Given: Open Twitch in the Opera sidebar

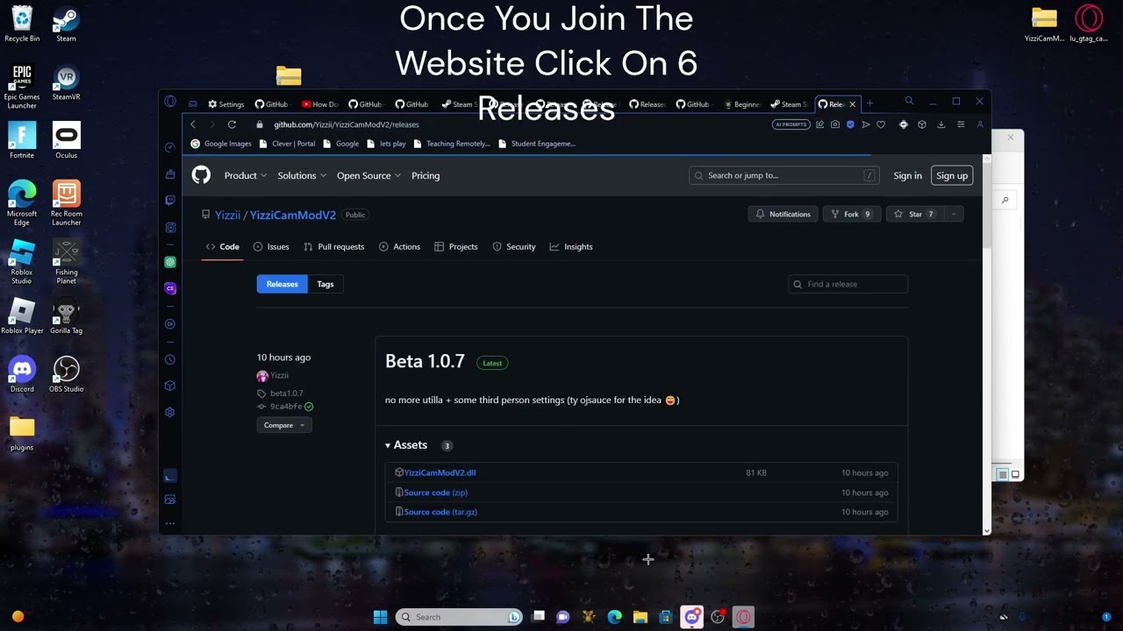Looking at the screenshot, I should pos(170,201).
